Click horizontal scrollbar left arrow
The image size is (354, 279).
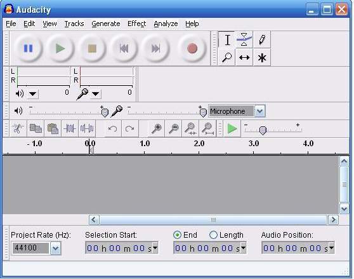click(94, 219)
